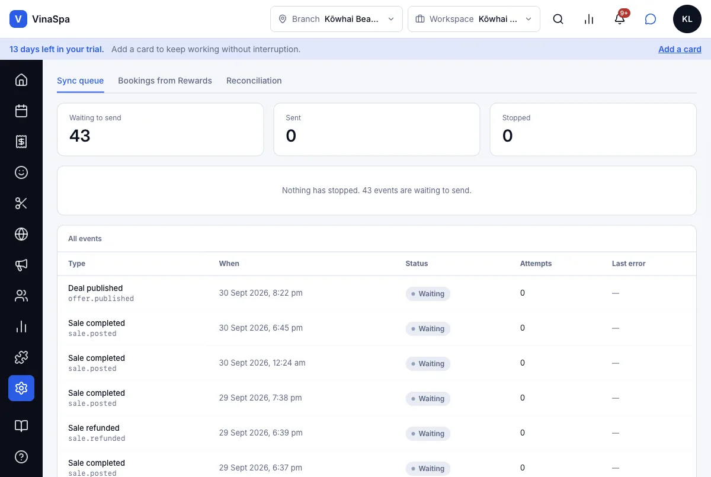Open the search magnifier icon
This screenshot has width=711, height=477.
click(558, 19)
